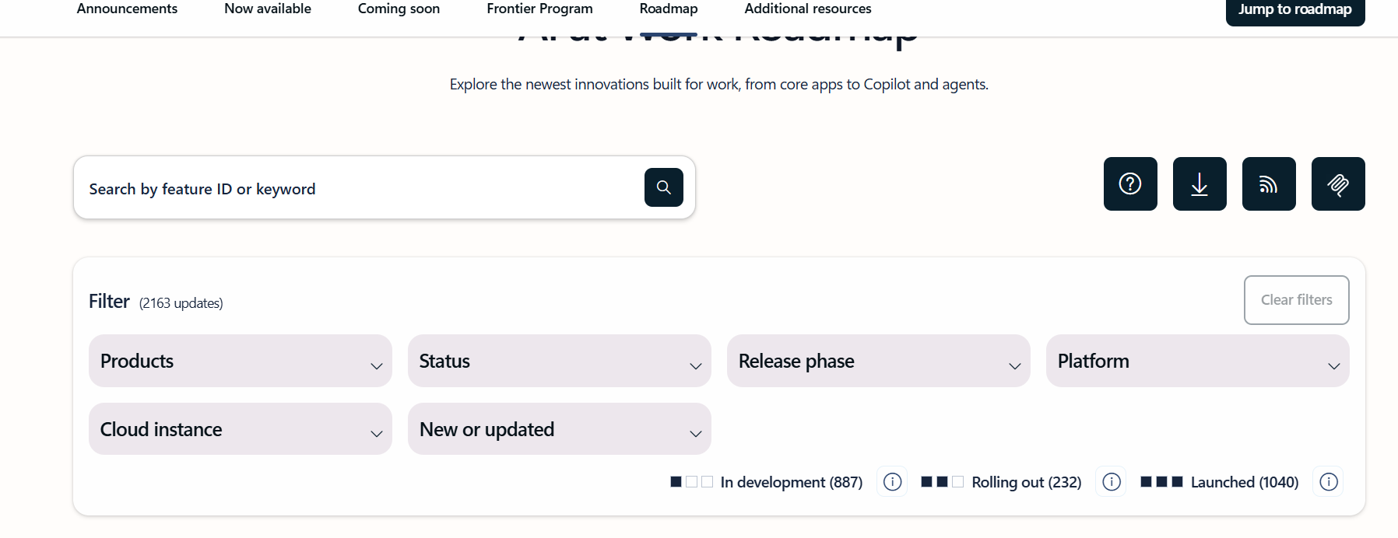Open the help question mark icon

pos(1130,183)
